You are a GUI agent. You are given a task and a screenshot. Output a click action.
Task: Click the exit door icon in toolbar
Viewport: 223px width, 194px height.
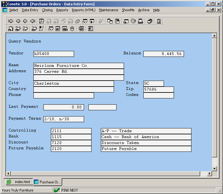pos(159,21)
